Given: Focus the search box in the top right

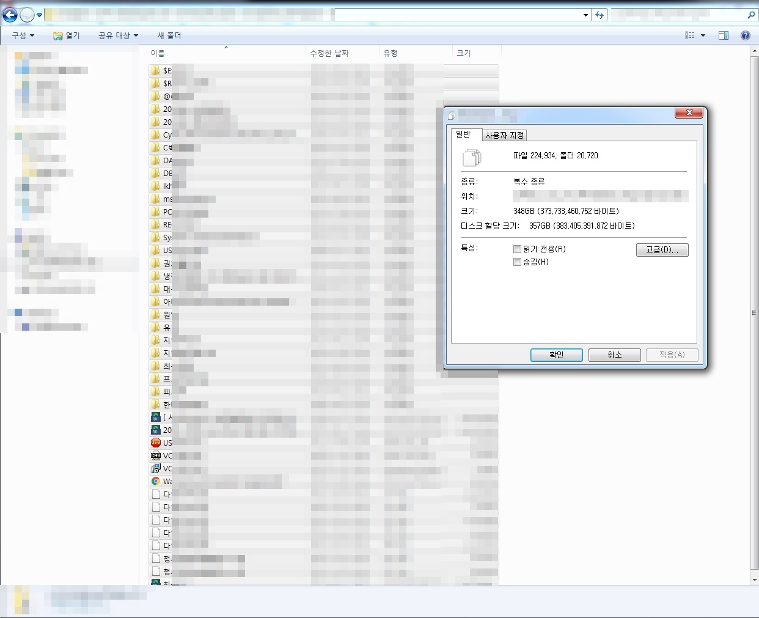Looking at the screenshot, I should [x=678, y=15].
